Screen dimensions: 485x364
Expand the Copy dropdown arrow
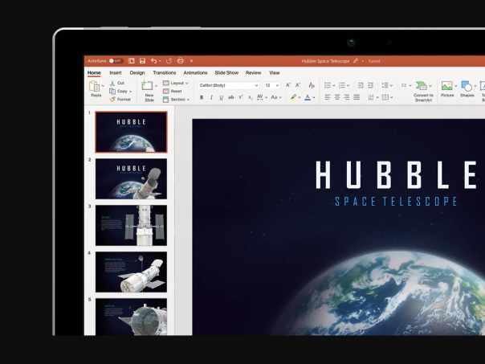coord(131,92)
